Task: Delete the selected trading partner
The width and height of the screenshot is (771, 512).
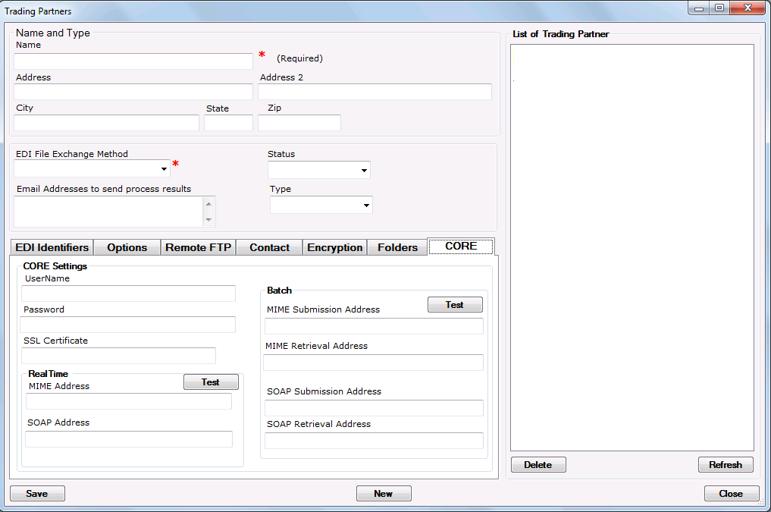Action: (x=538, y=465)
